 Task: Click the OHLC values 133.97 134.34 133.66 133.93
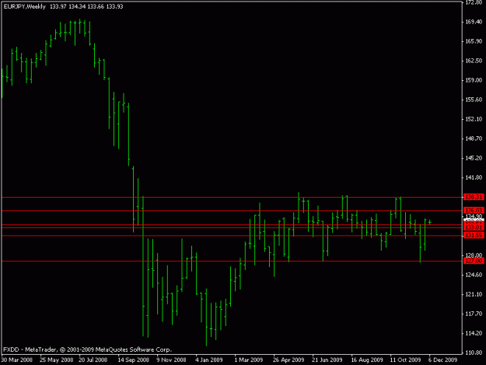(x=86, y=6)
